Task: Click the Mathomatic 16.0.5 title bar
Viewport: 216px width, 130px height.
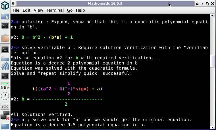Action: pos(105,4)
